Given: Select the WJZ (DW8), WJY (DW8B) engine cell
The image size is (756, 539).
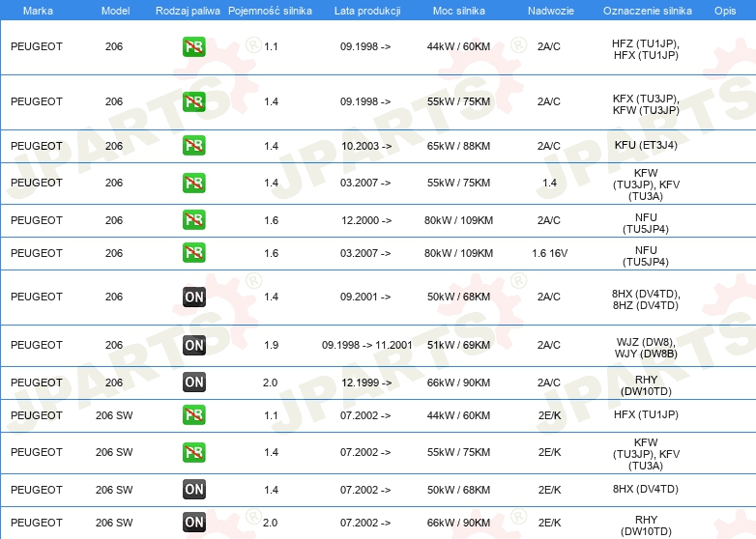Looking at the screenshot, I should (646, 346).
